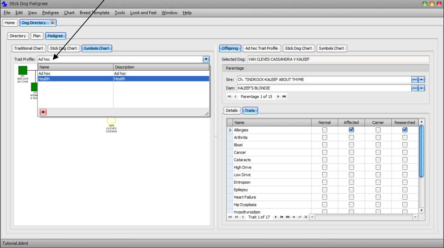Jump to the last trait record
444x248 pixels.
tap(288, 217)
